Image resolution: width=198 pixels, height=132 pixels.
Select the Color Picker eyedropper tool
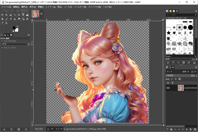click(2, 23)
